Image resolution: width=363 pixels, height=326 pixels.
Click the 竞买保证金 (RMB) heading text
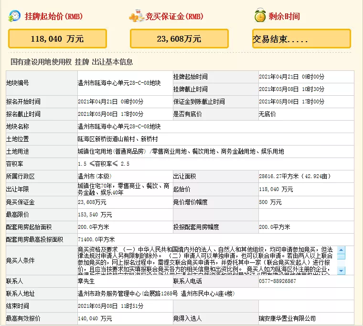[175, 16]
